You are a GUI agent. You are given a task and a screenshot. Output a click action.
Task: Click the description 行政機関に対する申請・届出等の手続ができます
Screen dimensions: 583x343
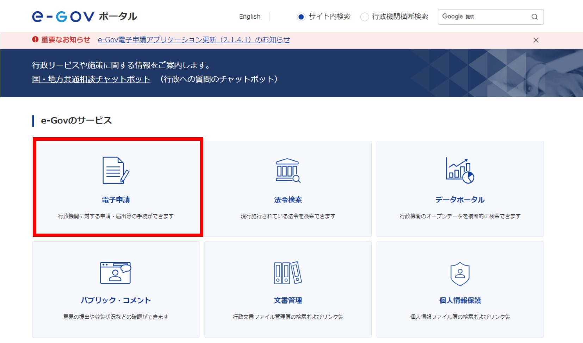pos(116,216)
